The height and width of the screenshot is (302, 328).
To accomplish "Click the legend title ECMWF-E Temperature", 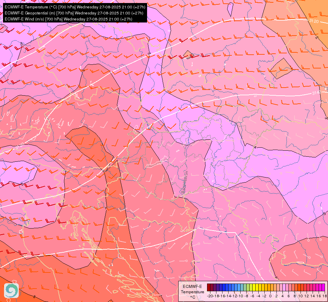I will (192, 289).
